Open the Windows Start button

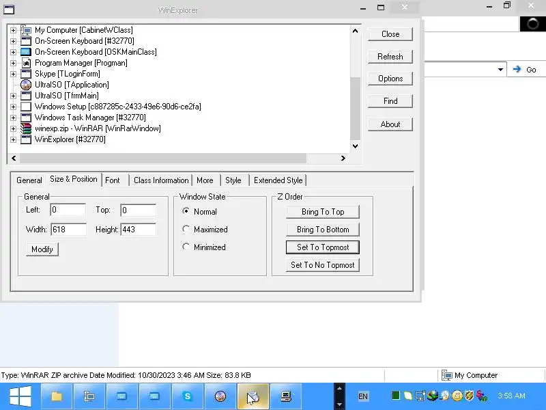[x=20, y=396]
